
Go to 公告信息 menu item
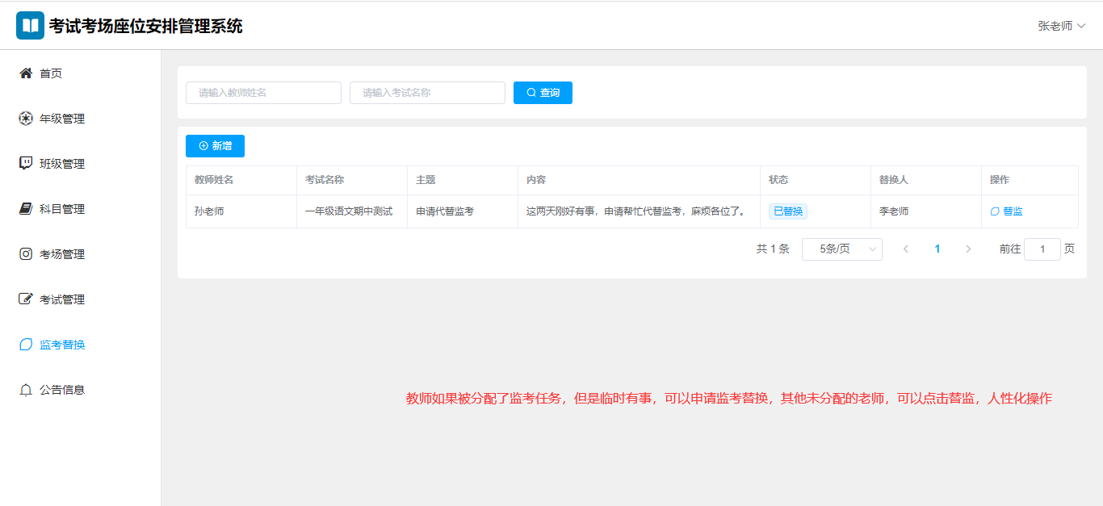(x=62, y=390)
